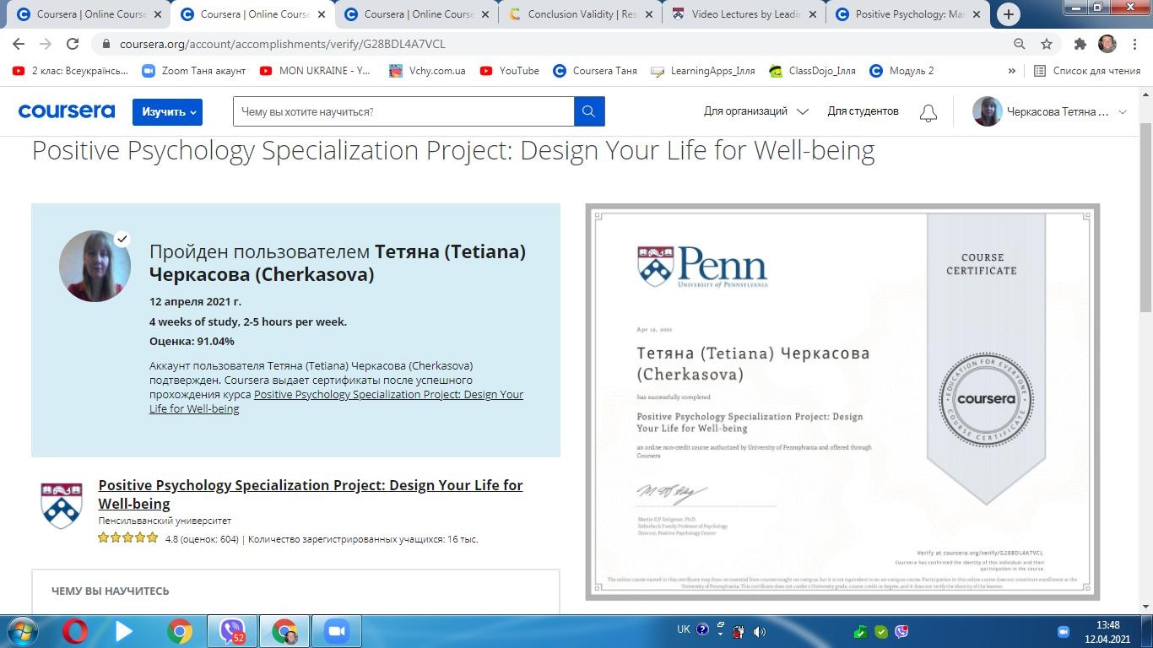This screenshot has width=1153, height=648.
Task: Show more bookmarks with the chevron
Action: 1011,71
